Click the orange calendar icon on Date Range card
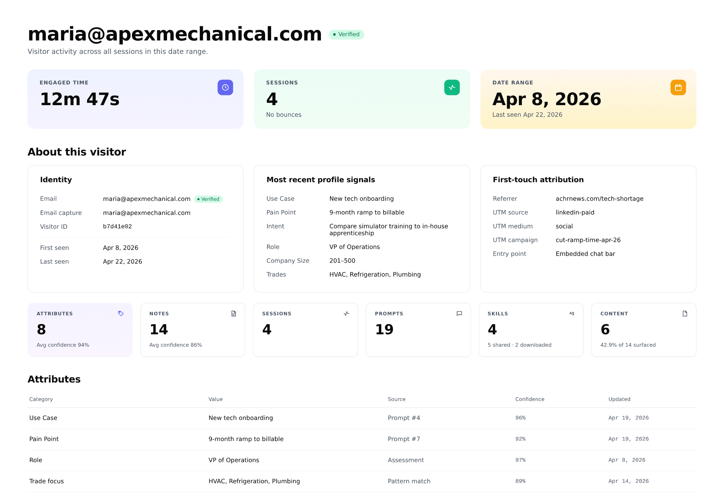This screenshot has width=724, height=499. pos(678,87)
